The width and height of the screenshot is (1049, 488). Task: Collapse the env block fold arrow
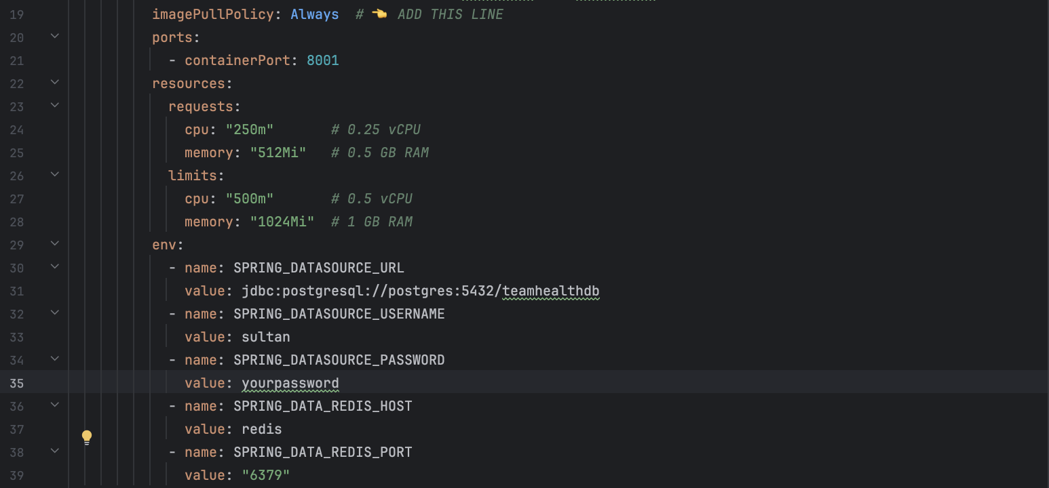click(55, 243)
